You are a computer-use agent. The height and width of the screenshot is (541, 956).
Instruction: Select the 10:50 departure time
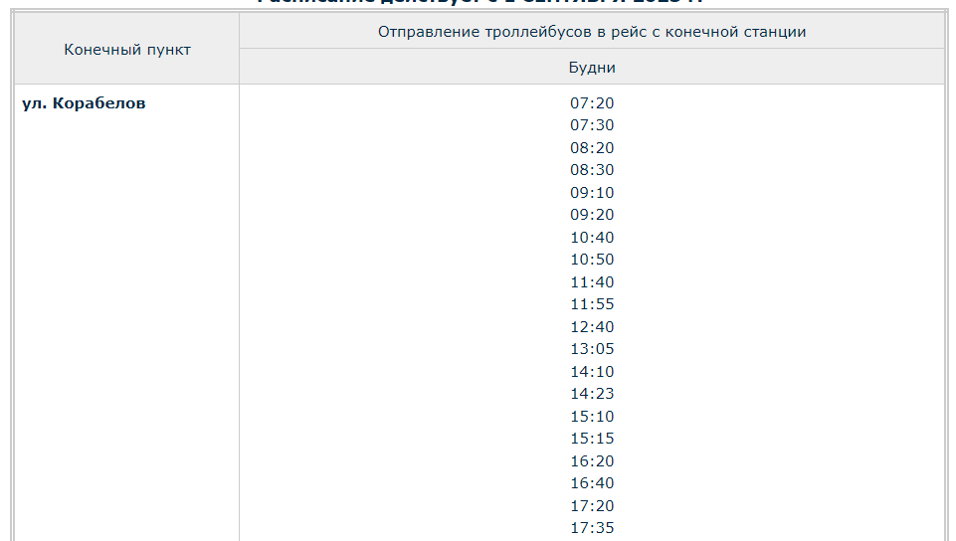(591, 260)
